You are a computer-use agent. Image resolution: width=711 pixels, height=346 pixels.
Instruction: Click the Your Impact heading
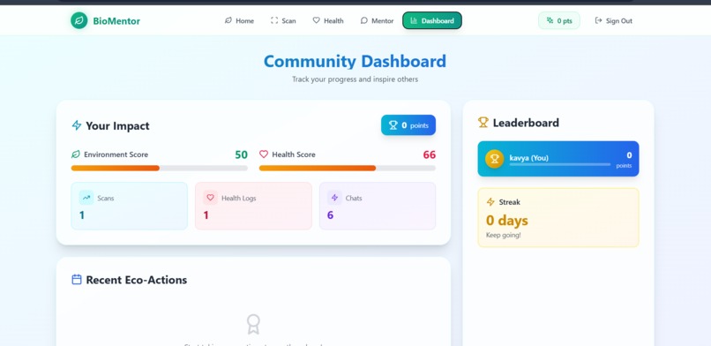coord(117,125)
